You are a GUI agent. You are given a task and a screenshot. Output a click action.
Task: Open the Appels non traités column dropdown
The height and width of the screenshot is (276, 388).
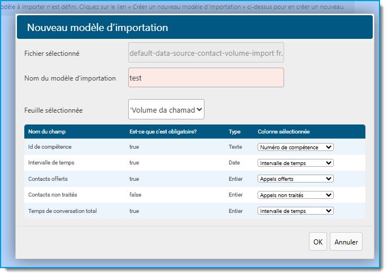[x=295, y=195]
